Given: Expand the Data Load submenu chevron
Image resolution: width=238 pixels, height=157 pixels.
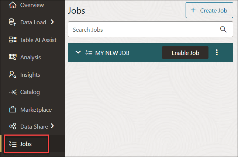Looking at the screenshot, I should pyautogui.click(x=52, y=22).
